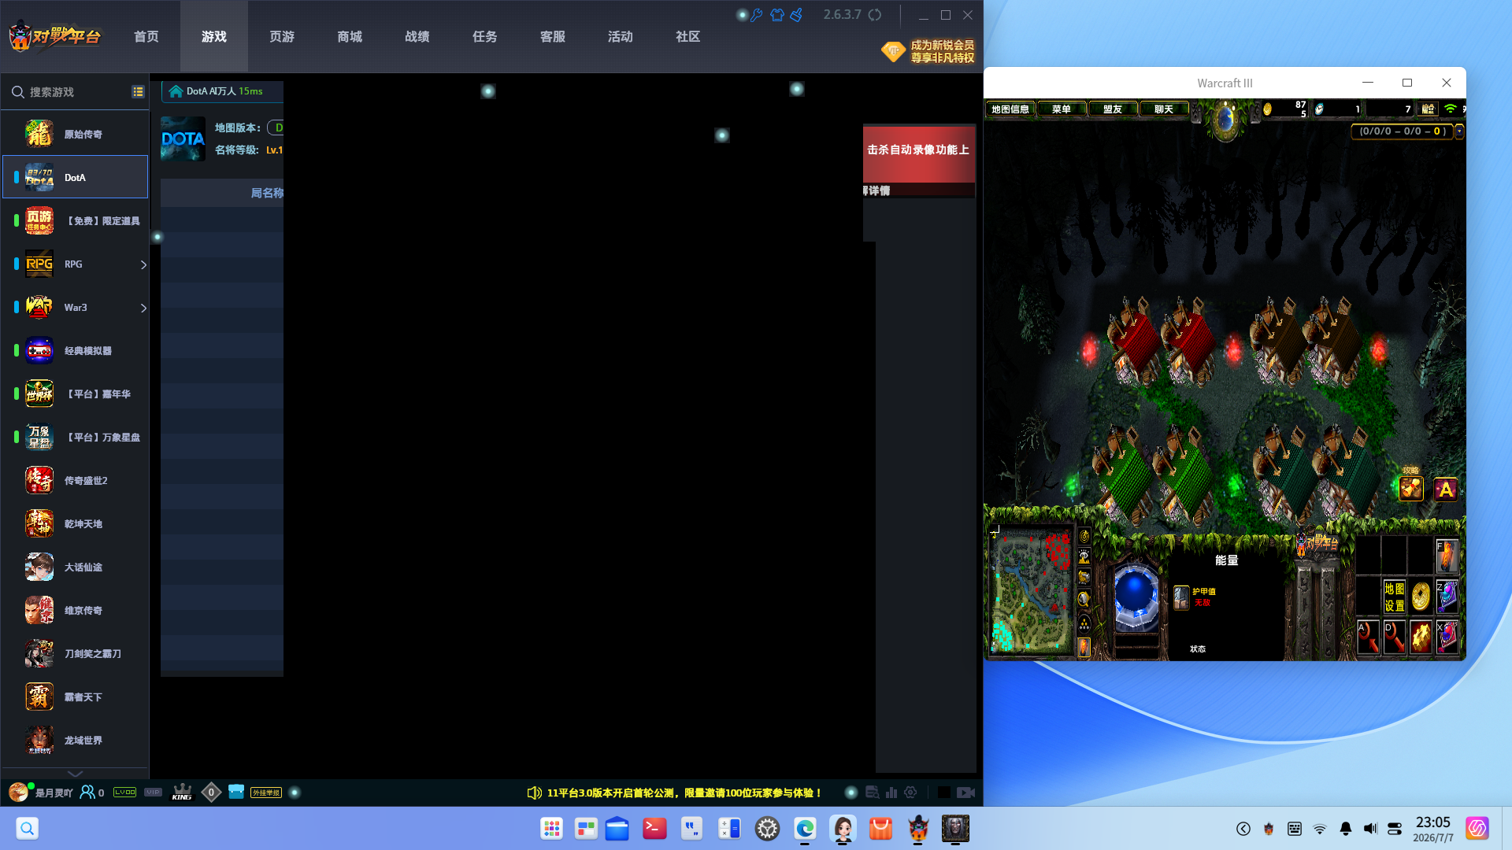Click the LV00 level badge
The width and height of the screenshot is (1512, 850).
tap(125, 793)
